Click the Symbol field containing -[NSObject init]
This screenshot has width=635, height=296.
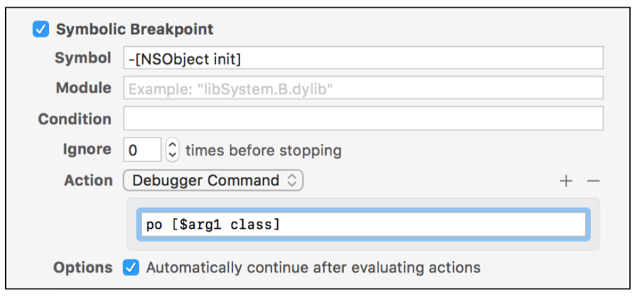363,58
